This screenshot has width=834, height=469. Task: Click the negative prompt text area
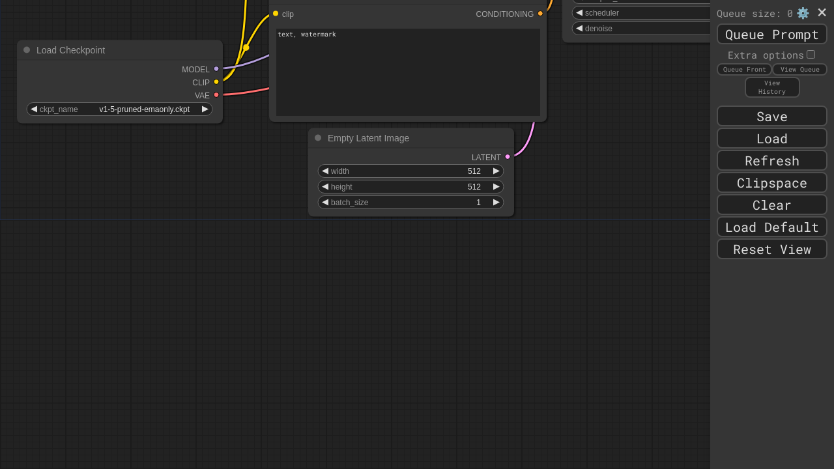click(x=408, y=72)
